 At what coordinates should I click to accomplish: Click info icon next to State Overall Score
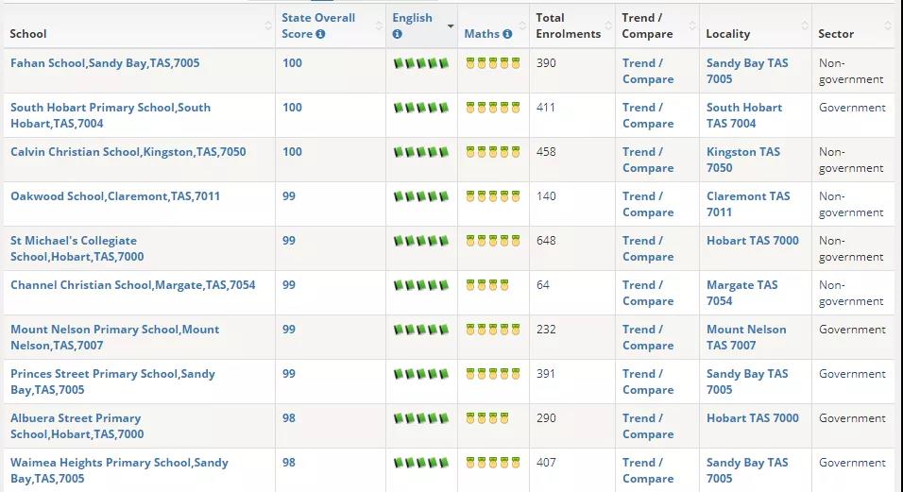pyautogui.click(x=321, y=34)
